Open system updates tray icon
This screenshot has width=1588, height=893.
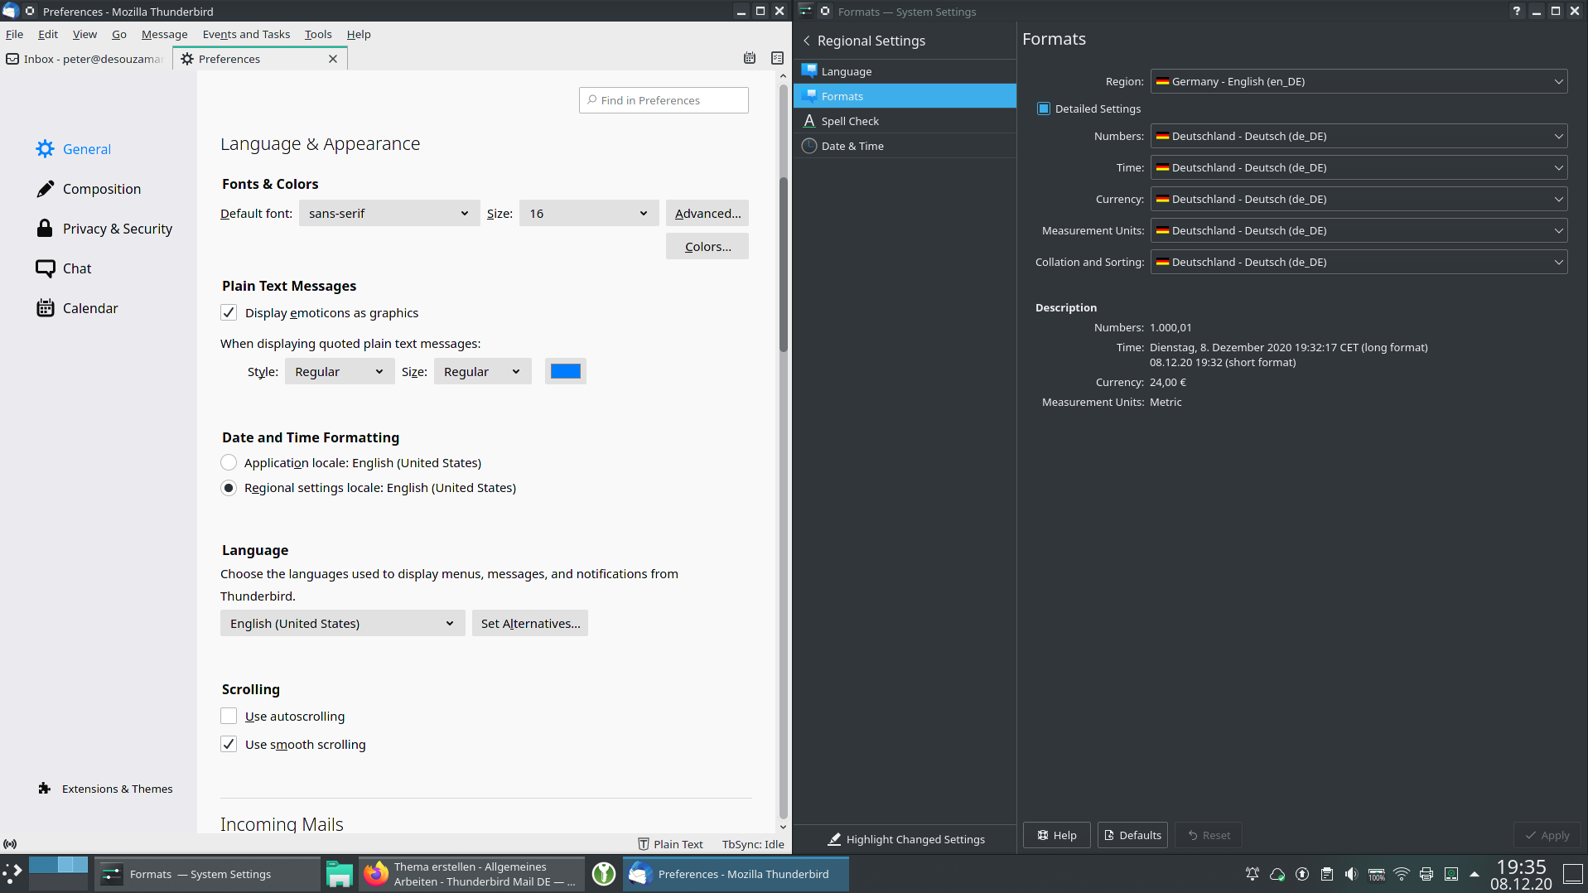click(x=1302, y=874)
